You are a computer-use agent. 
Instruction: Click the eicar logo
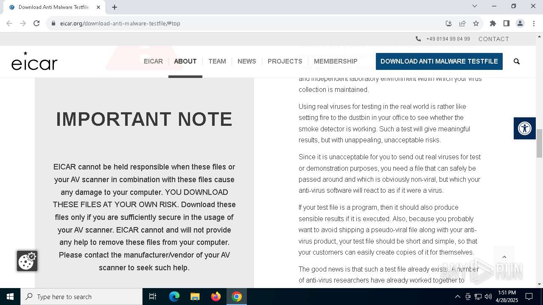click(34, 61)
